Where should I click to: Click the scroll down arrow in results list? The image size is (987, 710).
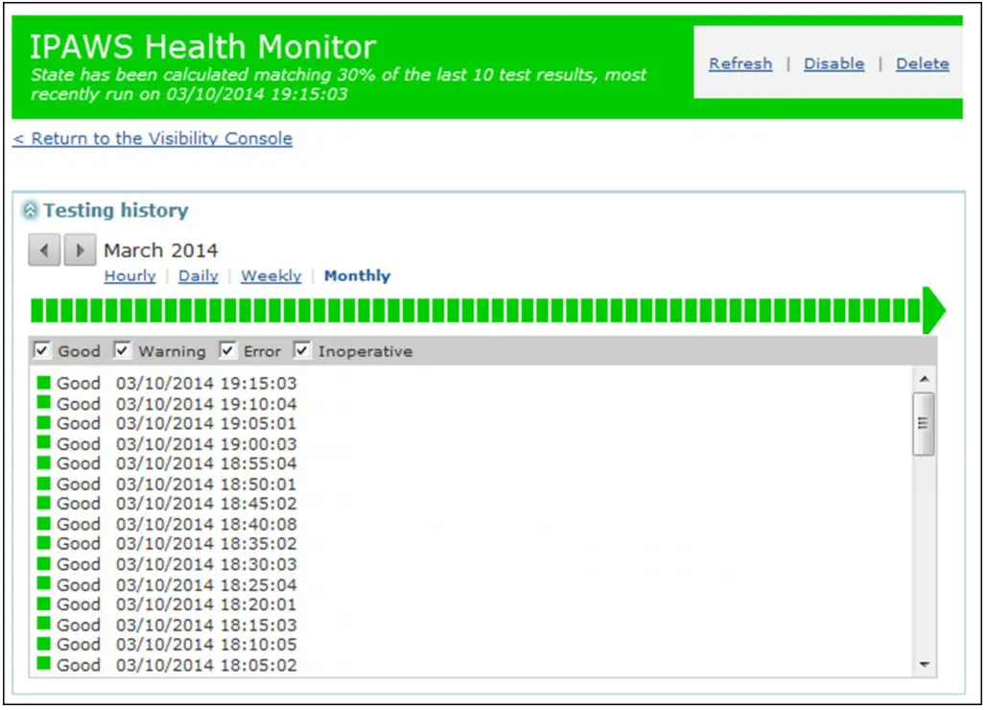coord(924,664)
